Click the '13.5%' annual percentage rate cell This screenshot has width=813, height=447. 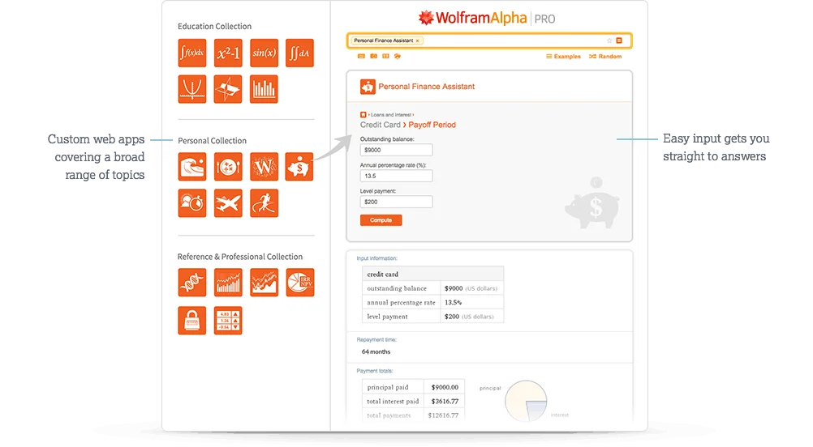tap(472, 302)
